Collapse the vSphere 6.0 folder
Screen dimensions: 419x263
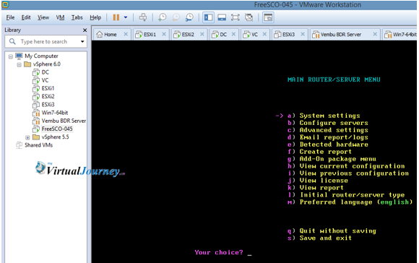pos(19,65)
